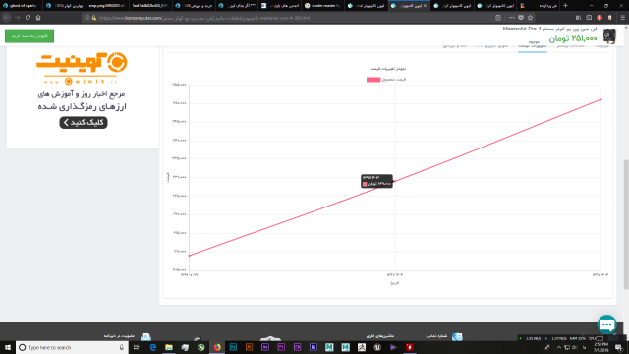Open Firefox from taskbar
Screen dimensions: 629x354
pyautogui.click(x=217, y=347)
